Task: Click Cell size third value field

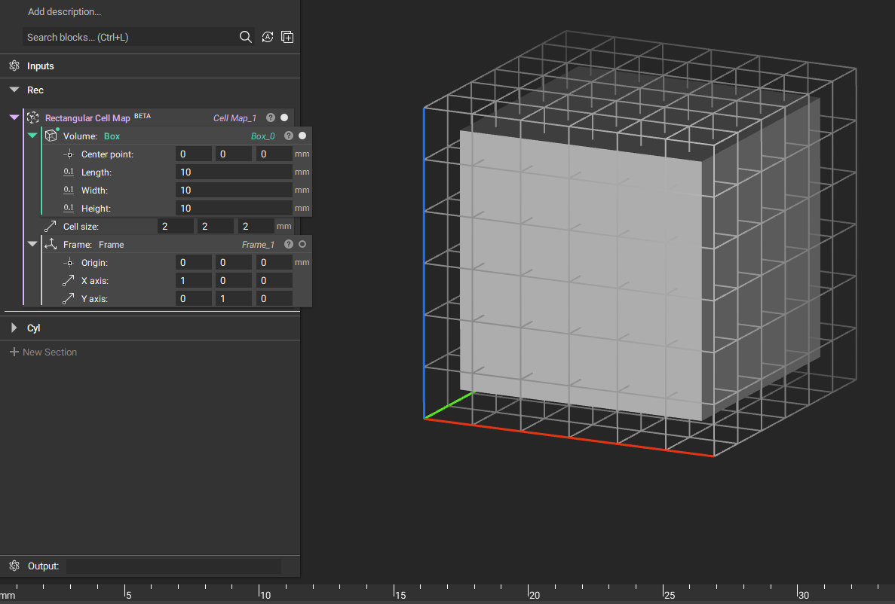Action: pyautogui.click(x=256, y=227)
